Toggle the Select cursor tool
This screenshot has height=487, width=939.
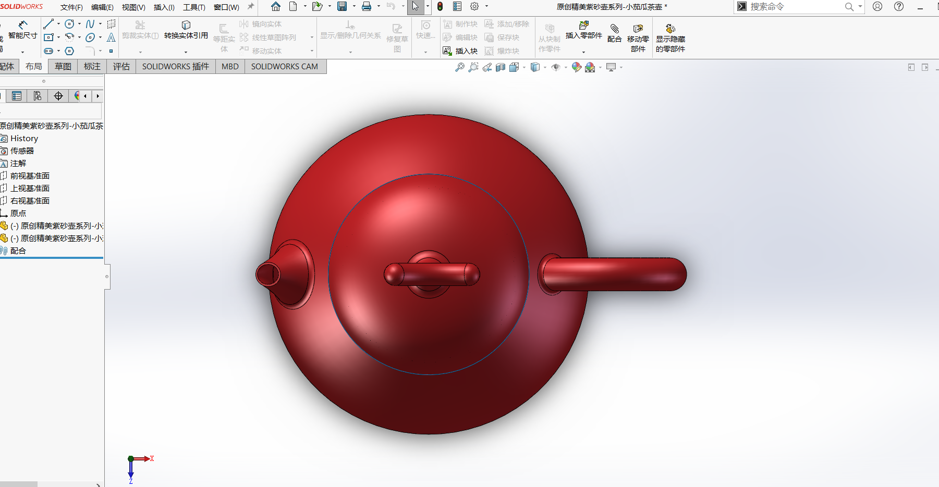pyautogui.click(x=416, y=6)
